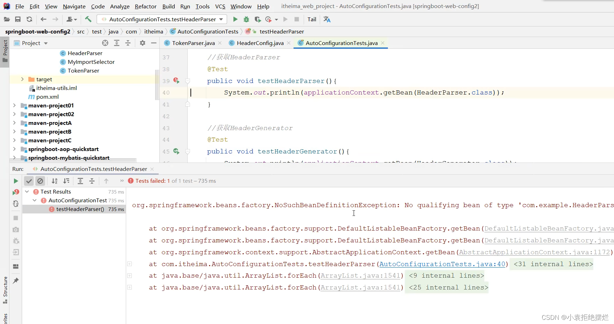The image size is (614, 324).
Task: Select itheima-utils.iml file
Action: coord(56,88)
